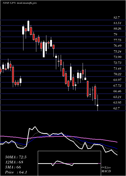Viewport: 126px width, 176px height.
Task: Click the 72.73 price axis label
Action: coord(117,63)
